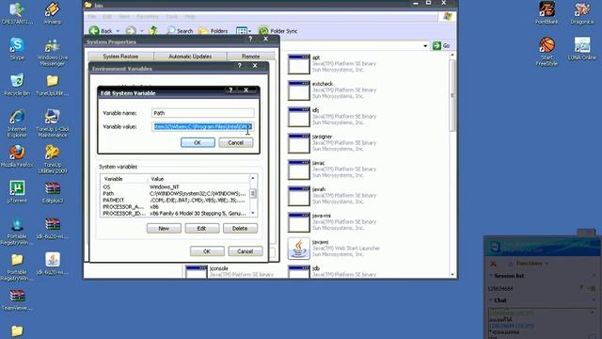This screenshot has width=602, height=339.
Task: Click the Go button by address bar
Action: pyautogui.click(x=441, y=46)
